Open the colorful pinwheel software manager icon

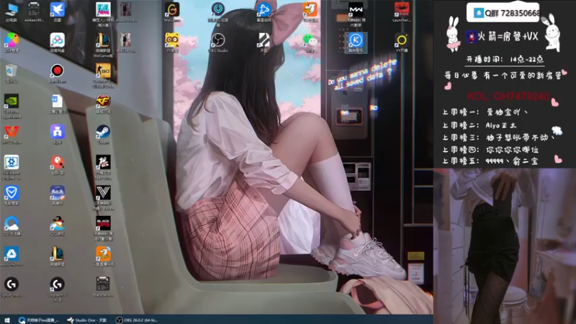pos(12,42)
